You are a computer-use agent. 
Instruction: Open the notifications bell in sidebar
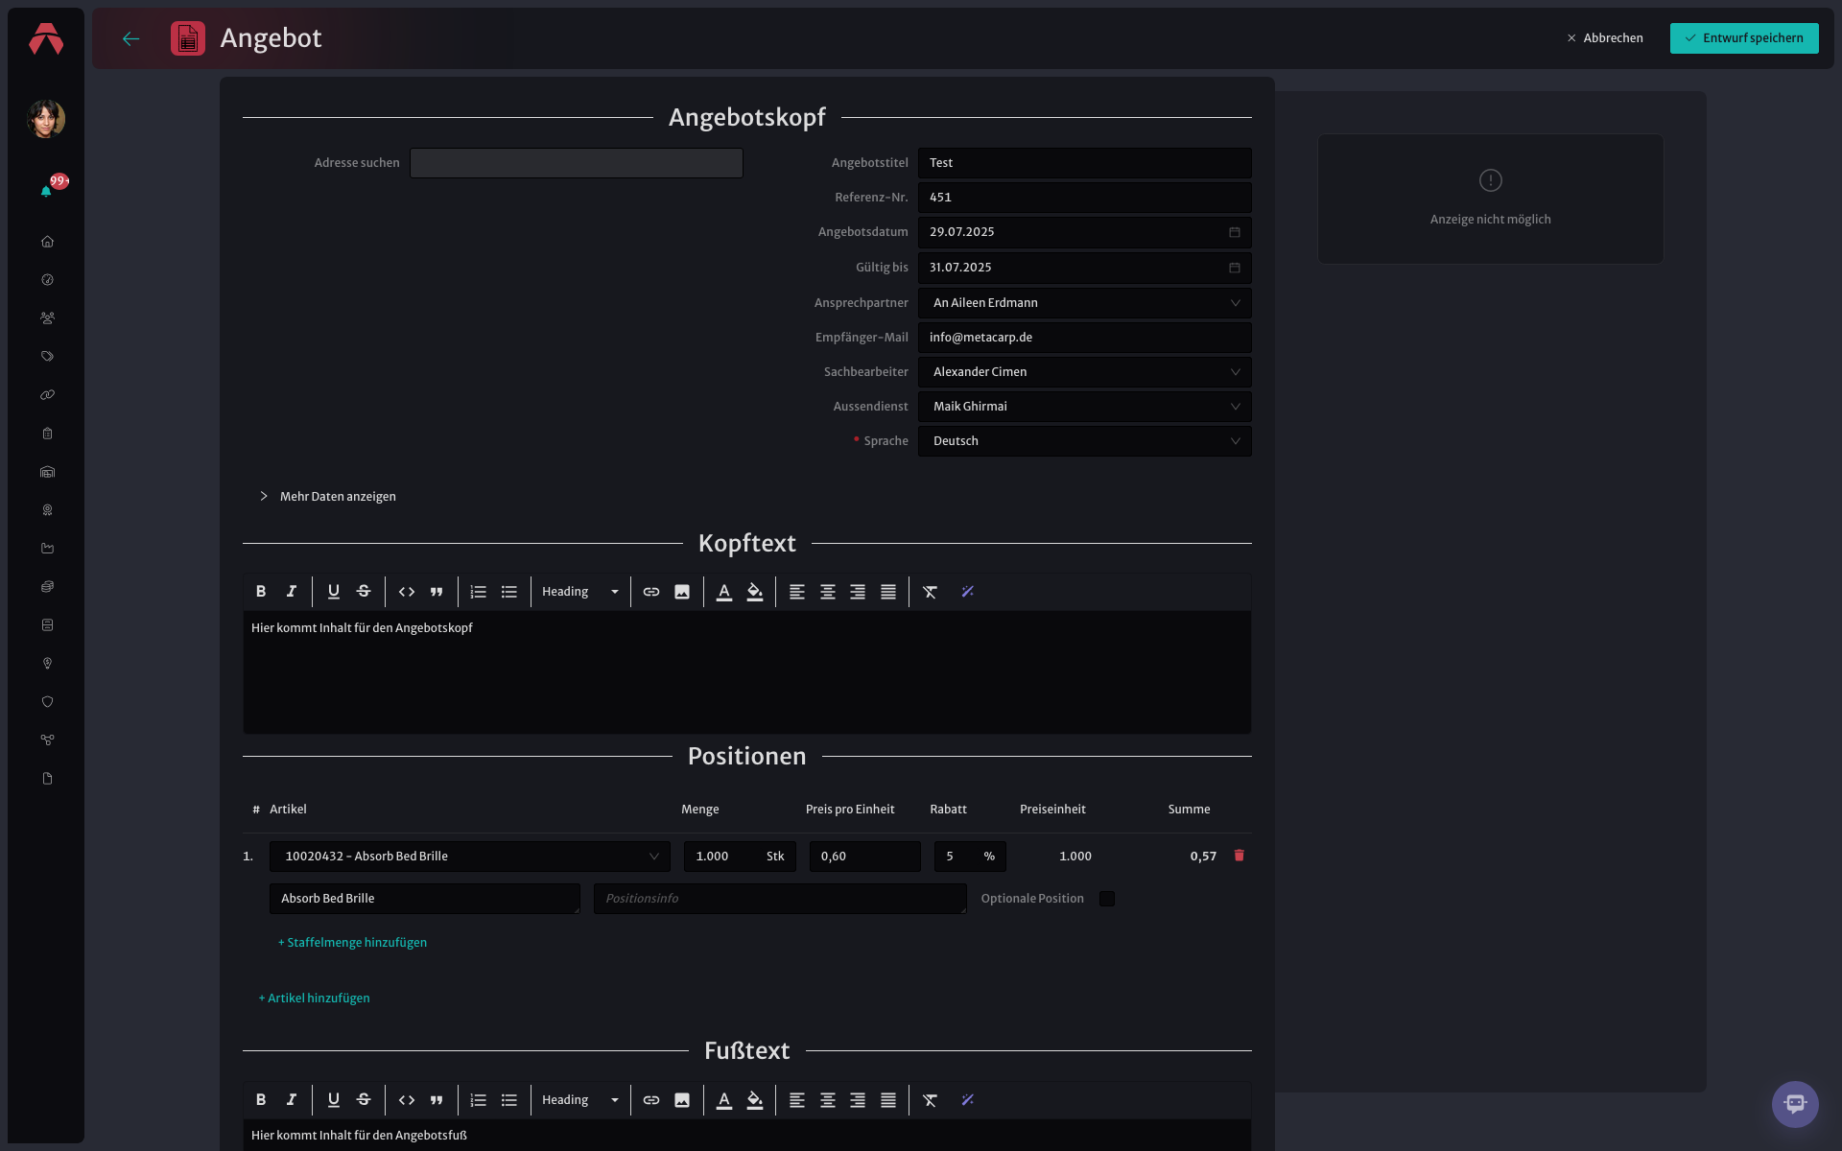click(46, 191)
